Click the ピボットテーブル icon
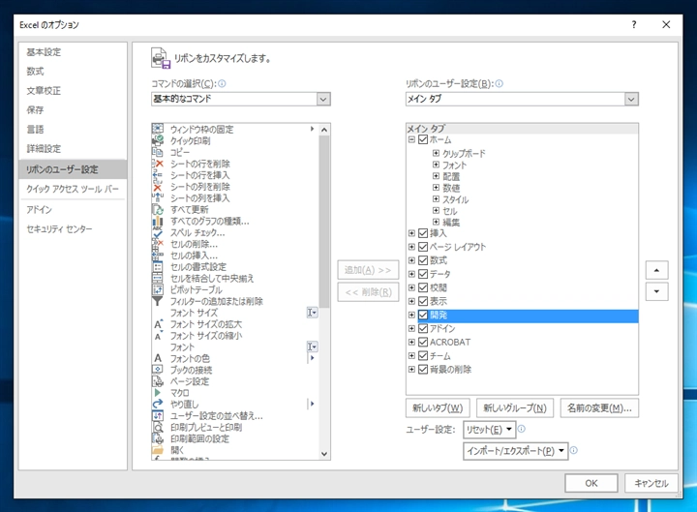The height and width of the screenshot is (512, 697). pyautogui.click(x=158, y=289)
